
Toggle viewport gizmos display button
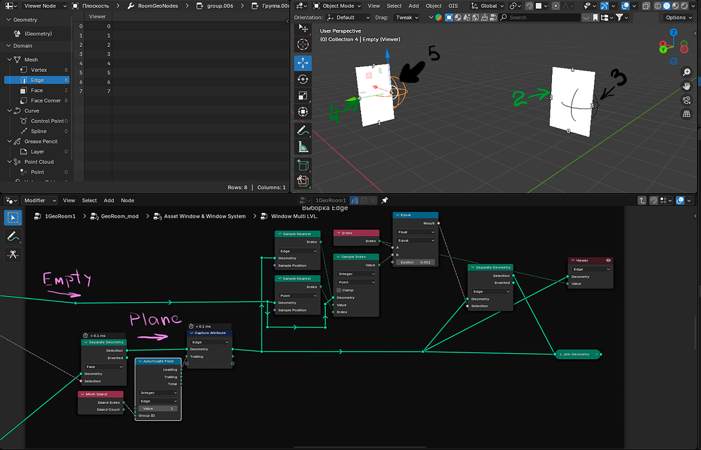604,6
